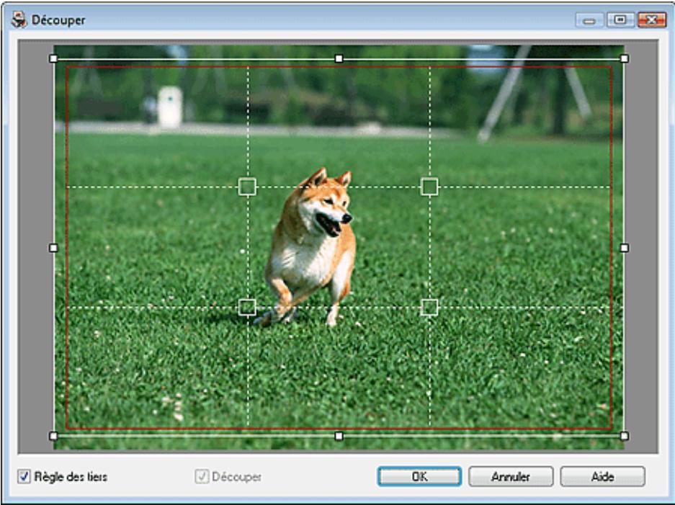Image resolution: width=675 pixels, height=505 pixels.
Task: Click the lower-right thirds intersection marker
Action: [429, 308]
